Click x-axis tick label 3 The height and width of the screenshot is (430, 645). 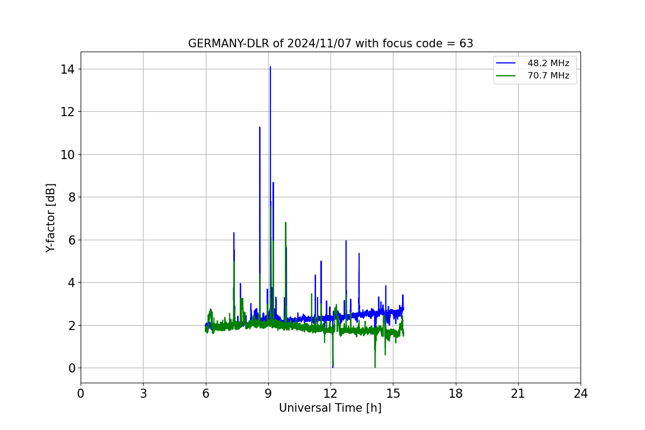tap(143, 393)
